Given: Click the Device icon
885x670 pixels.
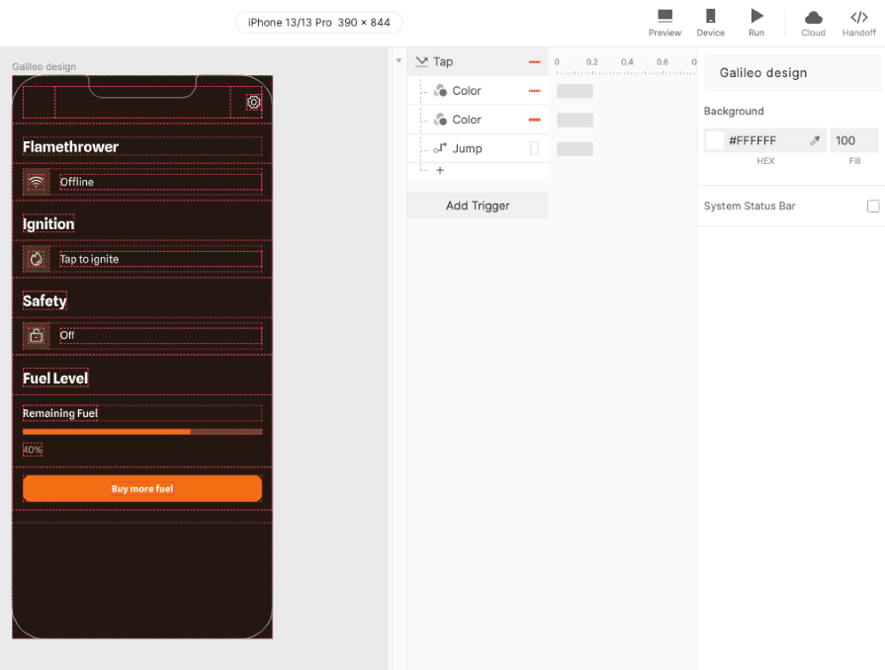Looking at the screenshot, I should 710,17.
